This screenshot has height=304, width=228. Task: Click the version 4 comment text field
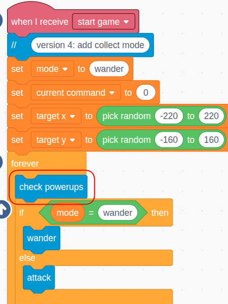click(90, 45)
